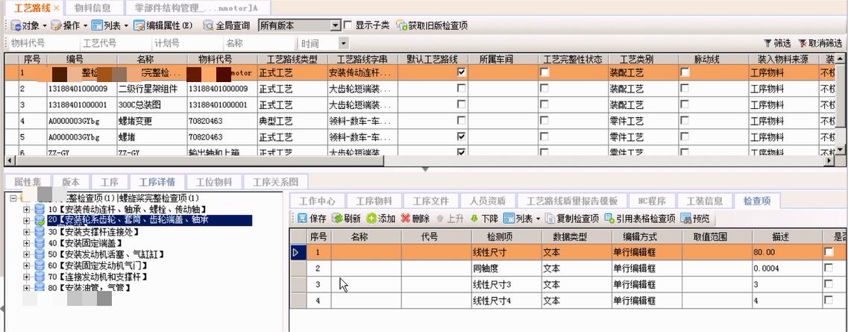Open the NC程序 tab
The image size is (848, 332).
tap(652, 201)
